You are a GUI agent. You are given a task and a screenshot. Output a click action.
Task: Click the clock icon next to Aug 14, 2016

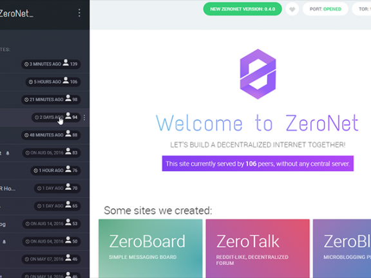[28, 224]
